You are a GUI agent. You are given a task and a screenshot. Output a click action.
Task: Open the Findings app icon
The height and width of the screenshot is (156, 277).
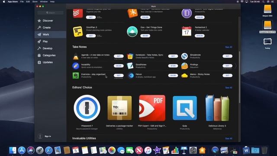coord(184,66)
